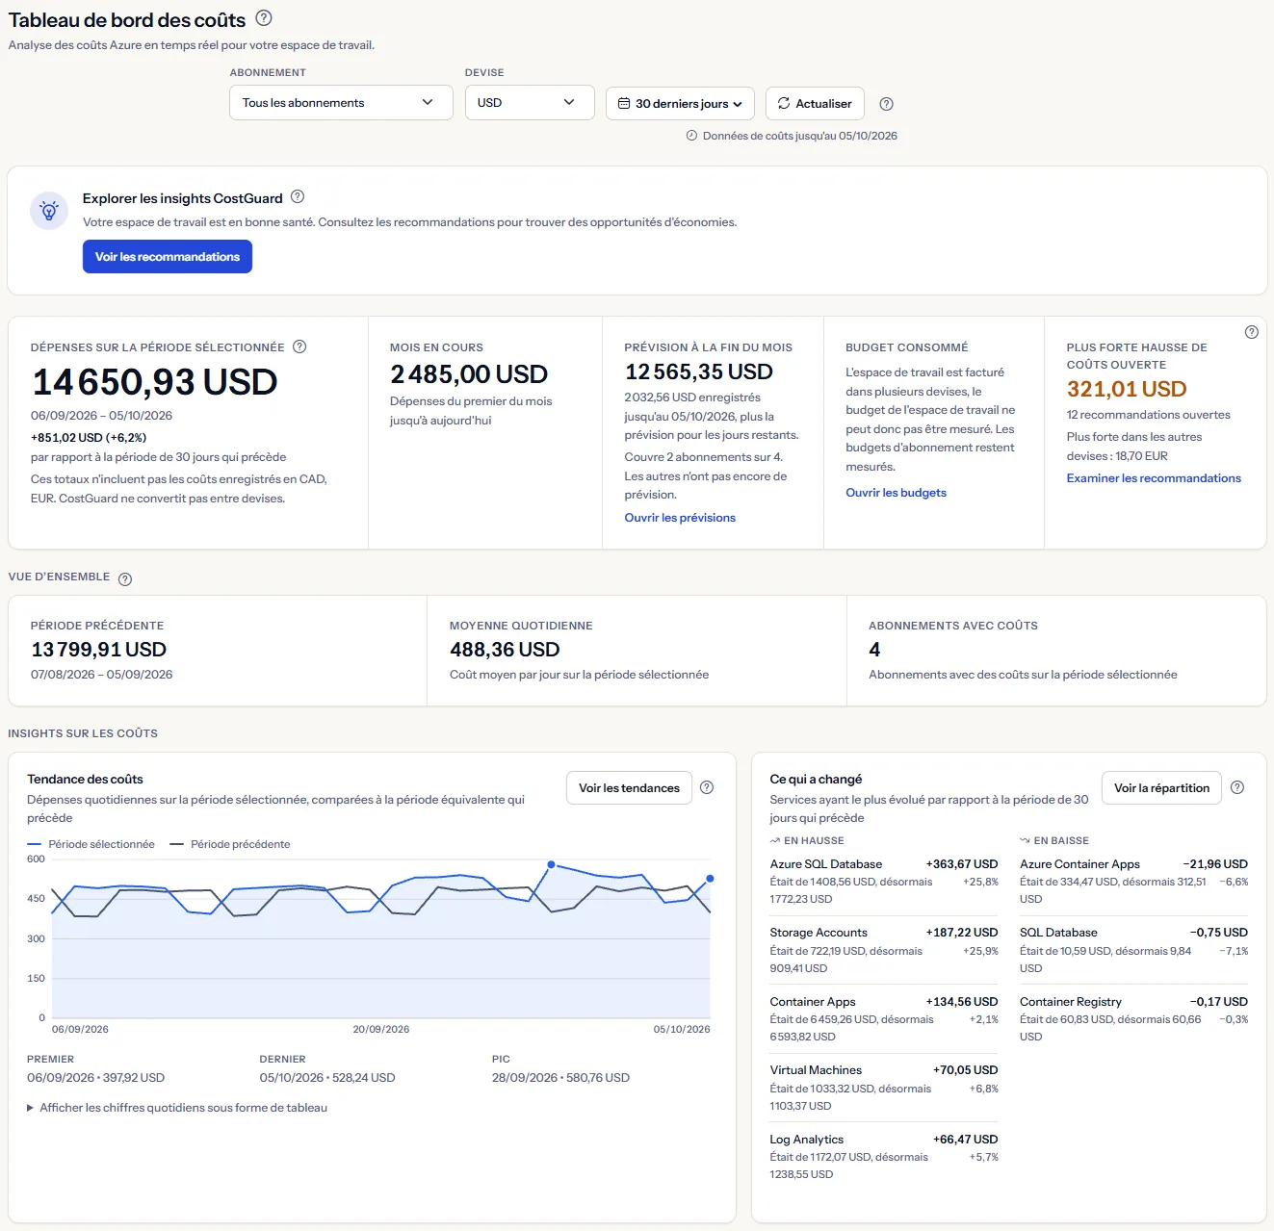1274x1231 pixels.
Task: Click help icon beside Explorer les insights CostGuard
Action: point(298,197)
